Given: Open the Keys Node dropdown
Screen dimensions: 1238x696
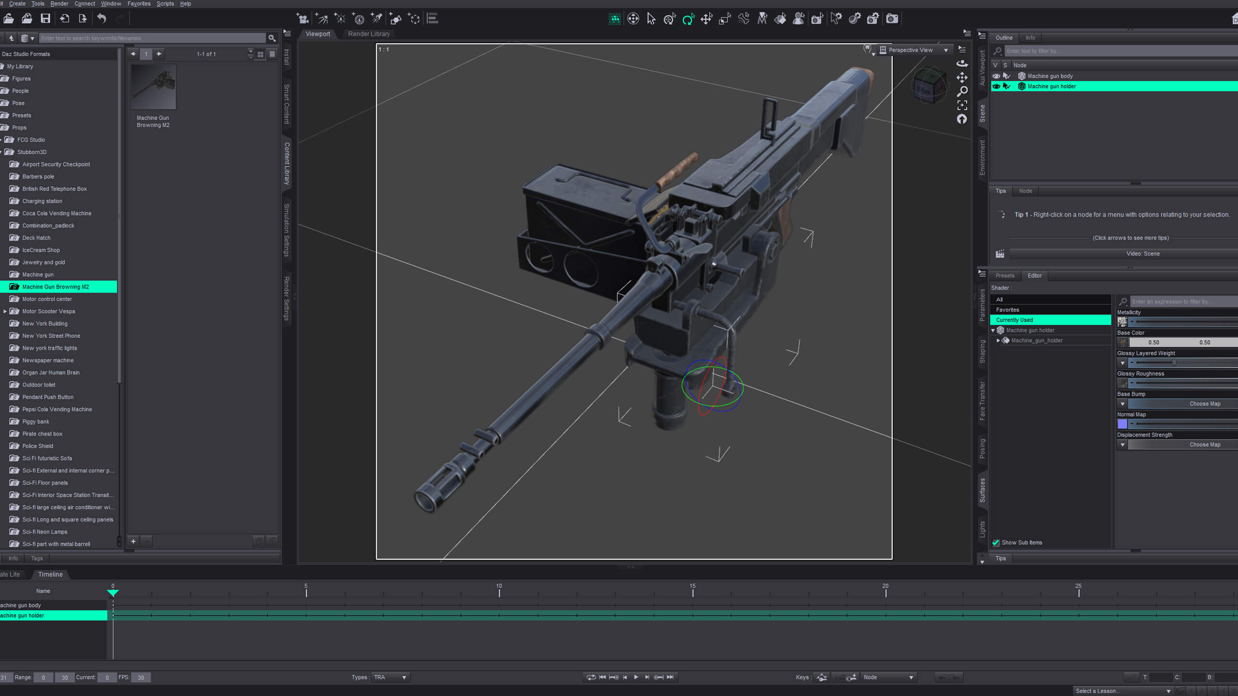Looking at the screenshot, I should tap(889, 677).
